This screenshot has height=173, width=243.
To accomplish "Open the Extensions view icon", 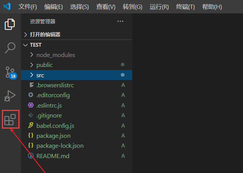I will 10,119.
